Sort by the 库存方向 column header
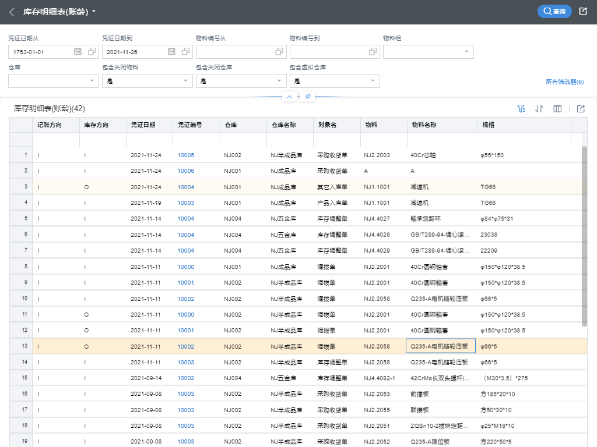 103,125
